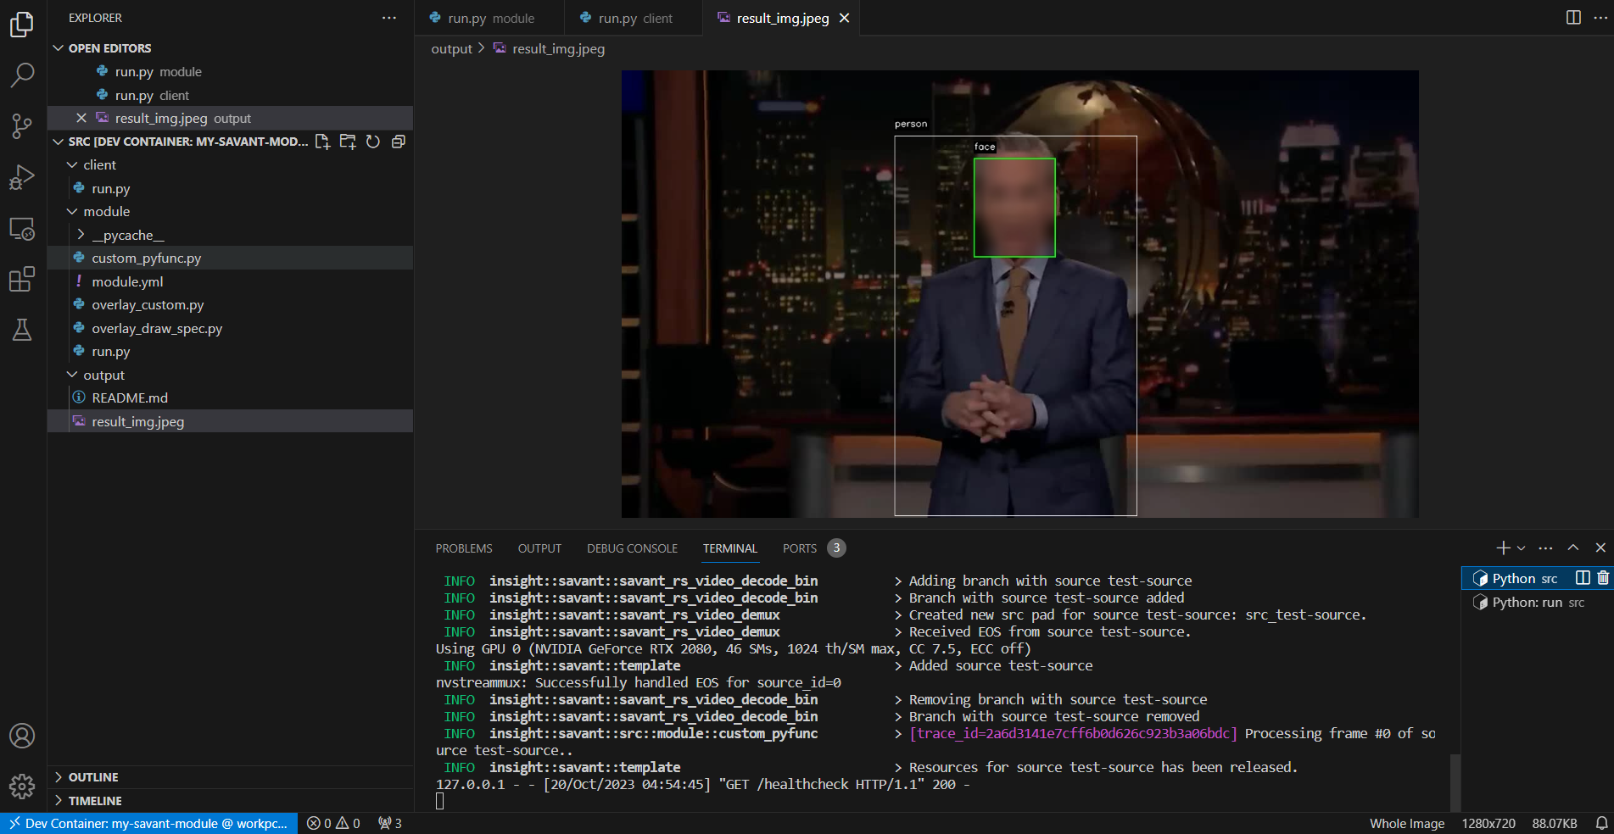Split the editor to the right
The height and width of the screenshot is (834, 1614).
point(1573,18)
